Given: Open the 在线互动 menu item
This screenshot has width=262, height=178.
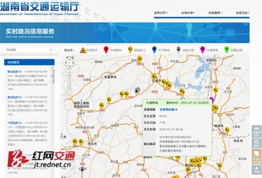Looking at the screenshot, I should (x=242, y=13).
